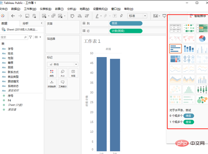Collapse the data side pane chevron
This screenshot has width=208, height=154.
(42, 23)
